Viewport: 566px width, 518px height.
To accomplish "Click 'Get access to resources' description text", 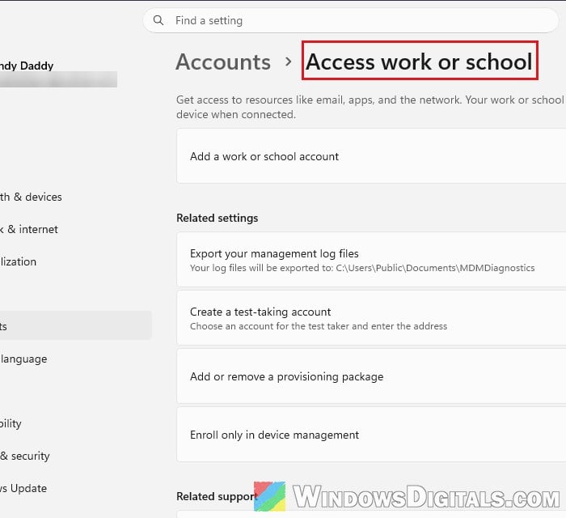I will [x=370, y=107].
